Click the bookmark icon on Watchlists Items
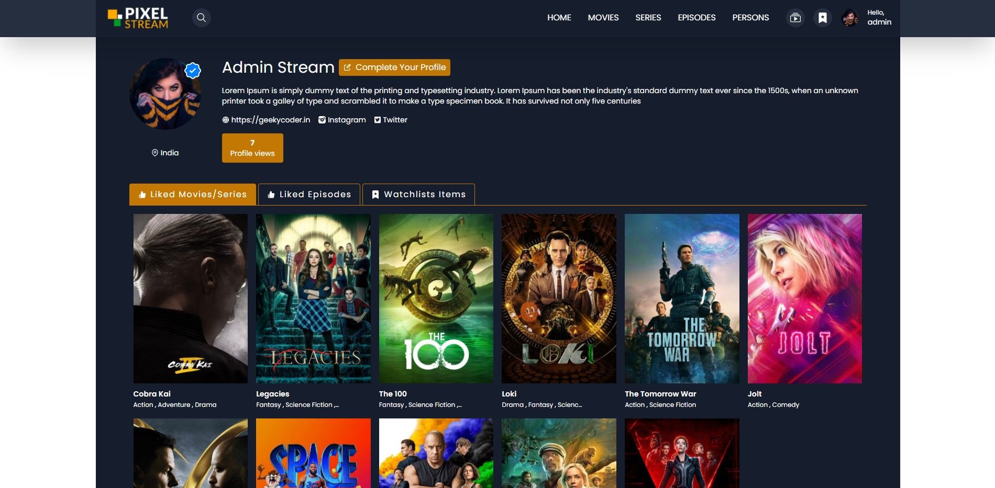Screen dimensions: 995x488 coord(375,195)
